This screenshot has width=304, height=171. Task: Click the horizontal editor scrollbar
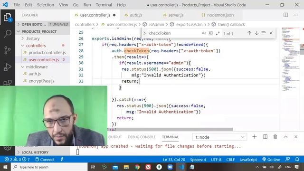coord(170,129)
